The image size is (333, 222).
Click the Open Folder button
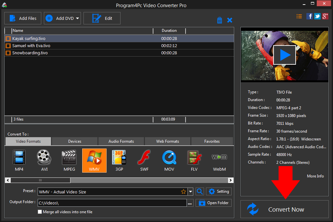[x=213, y=203]
